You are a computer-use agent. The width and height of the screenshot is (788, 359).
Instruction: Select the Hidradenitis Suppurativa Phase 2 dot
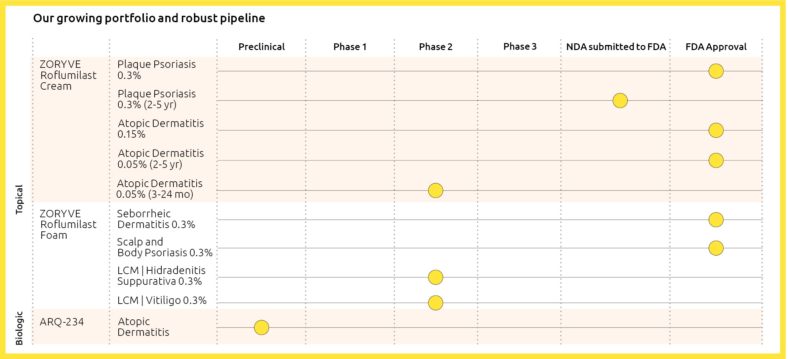pos(435,277)
